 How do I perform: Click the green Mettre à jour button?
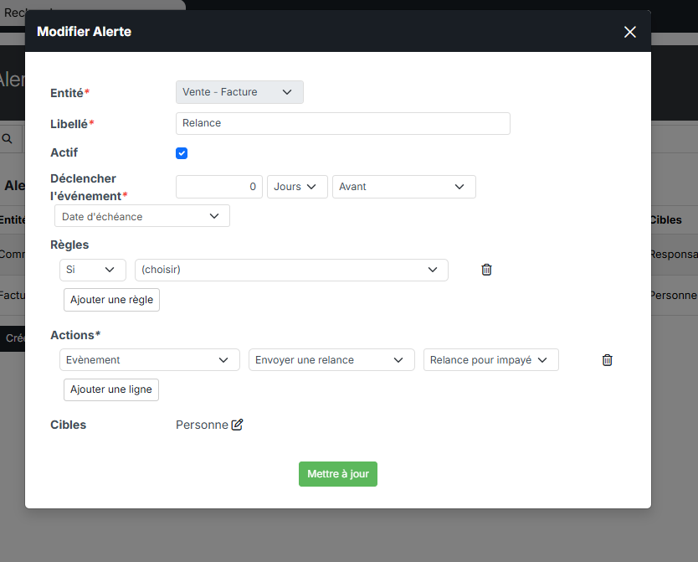(338, 474)
